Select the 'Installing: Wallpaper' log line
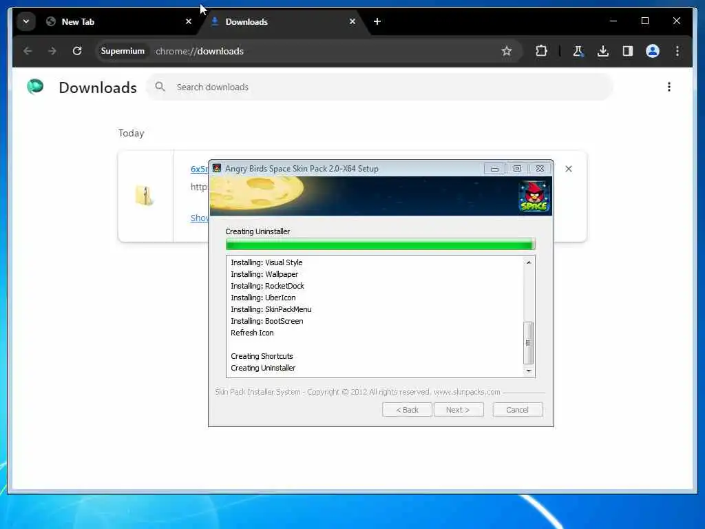The image size is (705, 529). 264,274
